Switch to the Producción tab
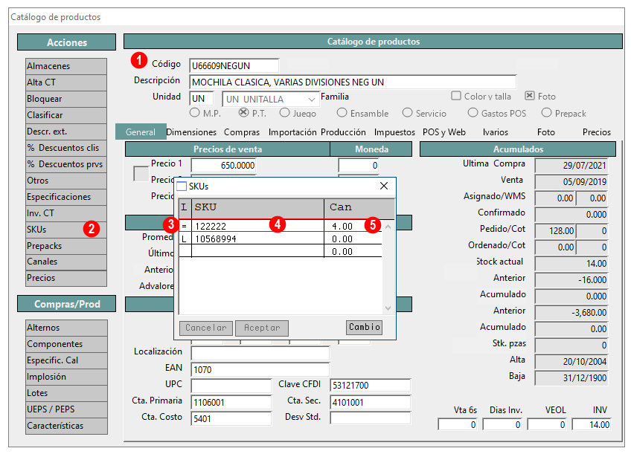Image resolution: width=631 pixels, height=454 pixels. click(x=343, y=132)
